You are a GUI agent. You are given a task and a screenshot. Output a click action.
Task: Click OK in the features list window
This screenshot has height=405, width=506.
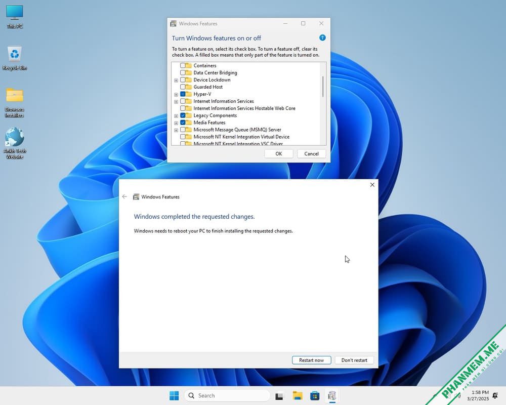pos(279,154)
